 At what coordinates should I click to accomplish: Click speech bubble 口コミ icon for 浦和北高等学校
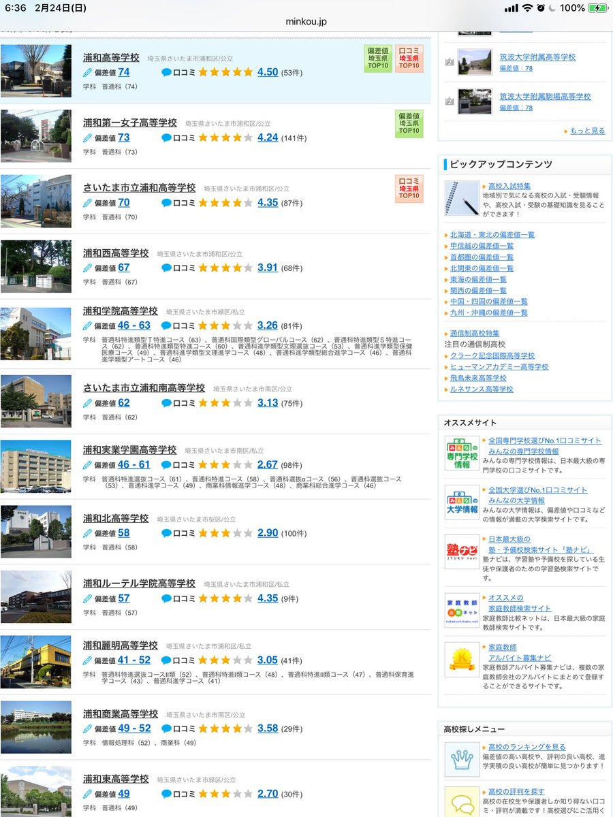[166, 533]
